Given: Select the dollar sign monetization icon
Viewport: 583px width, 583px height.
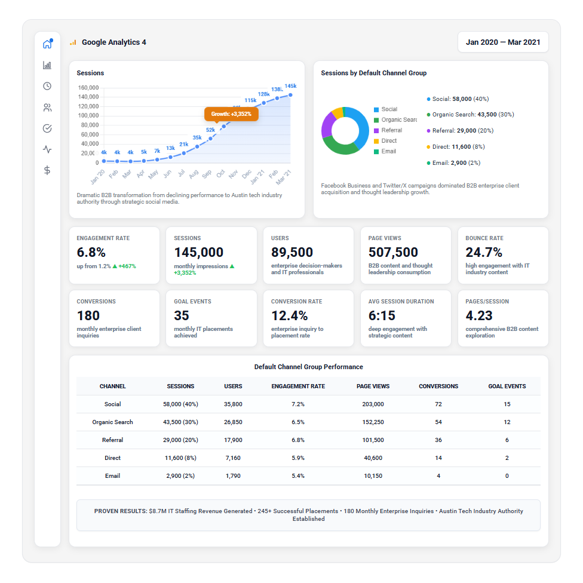Looking at the screenshot, I should click(47, 170).
